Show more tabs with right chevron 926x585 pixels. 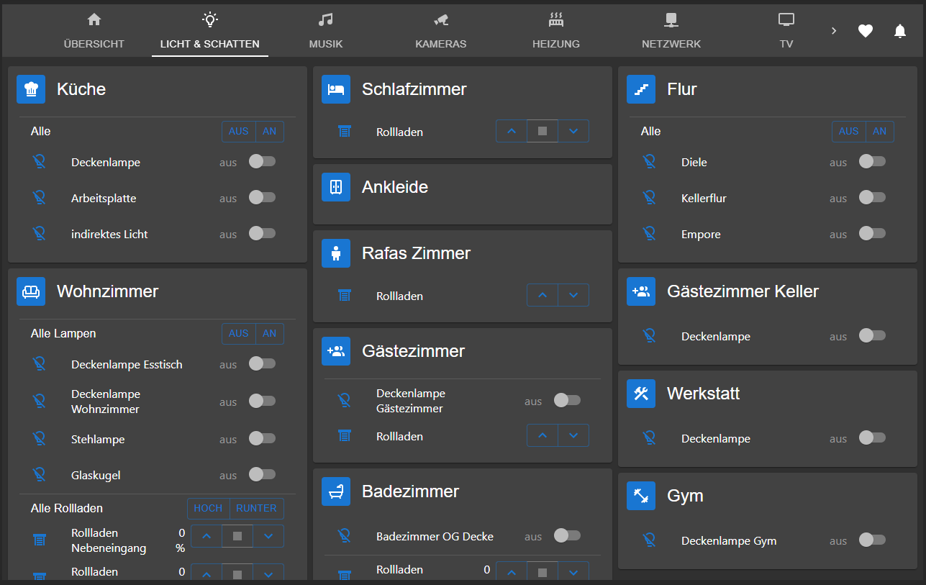(834, 31)
